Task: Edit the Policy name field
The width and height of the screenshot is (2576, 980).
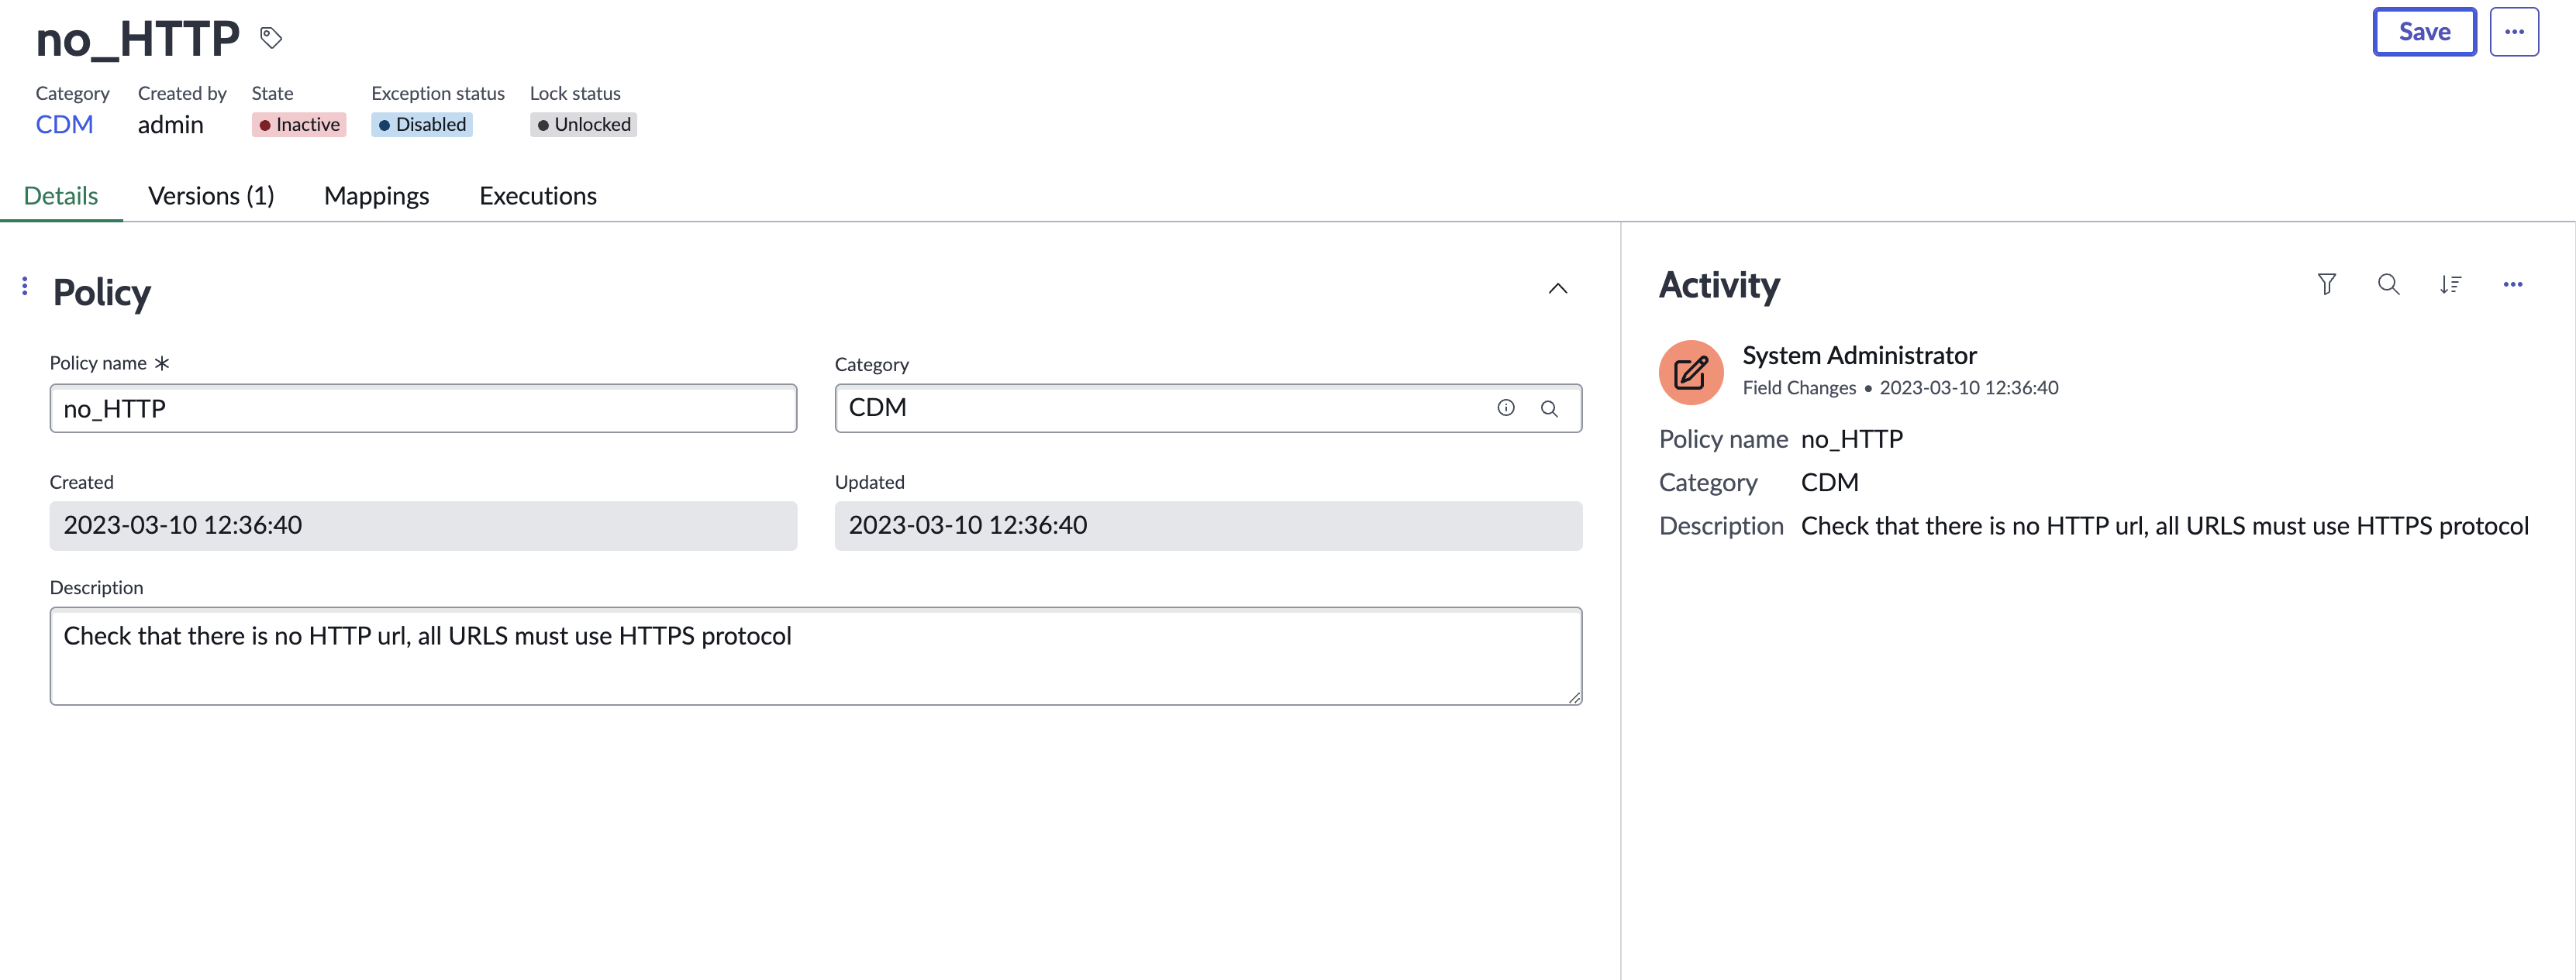Action: click(x=423, y=408)
